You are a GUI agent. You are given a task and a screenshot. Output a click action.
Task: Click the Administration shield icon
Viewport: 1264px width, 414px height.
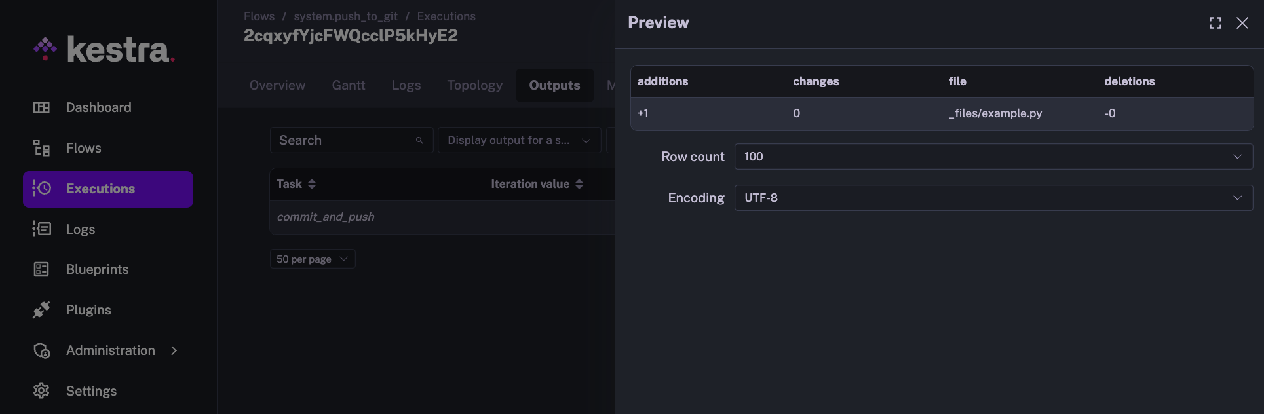coord(41,350)
